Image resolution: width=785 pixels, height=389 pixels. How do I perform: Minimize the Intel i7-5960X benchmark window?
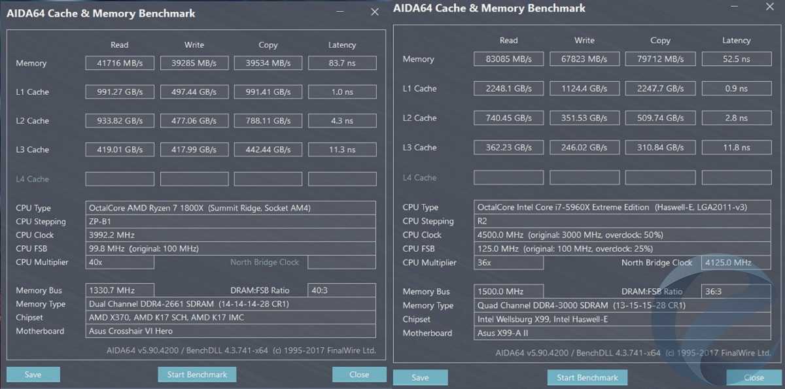tap(733, 7)
